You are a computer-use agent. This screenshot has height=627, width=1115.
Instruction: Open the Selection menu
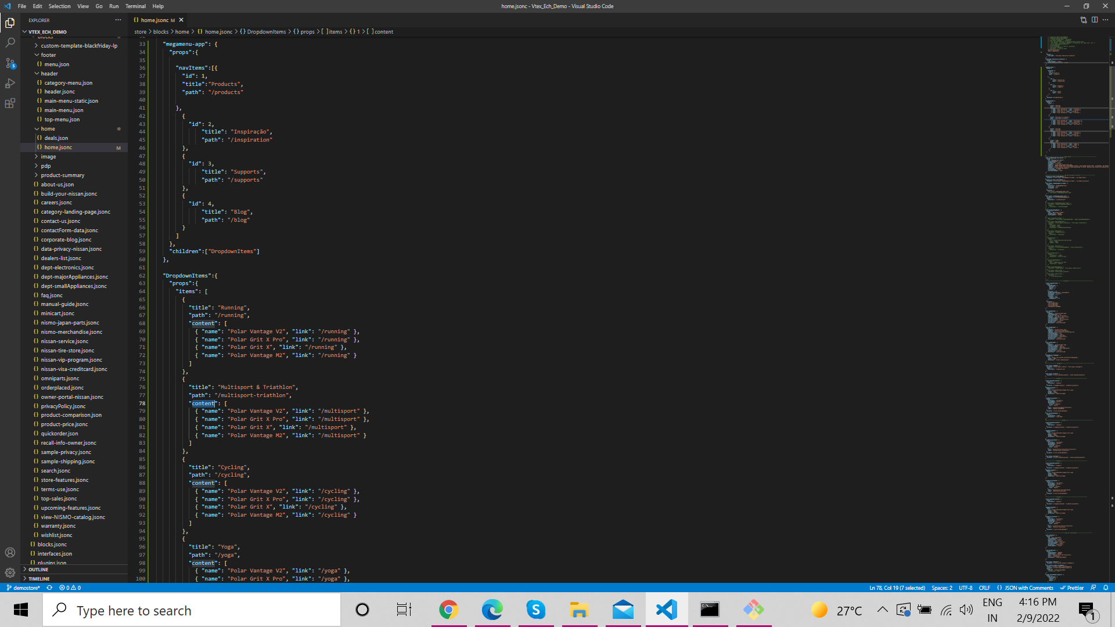(x=59, y=6)
